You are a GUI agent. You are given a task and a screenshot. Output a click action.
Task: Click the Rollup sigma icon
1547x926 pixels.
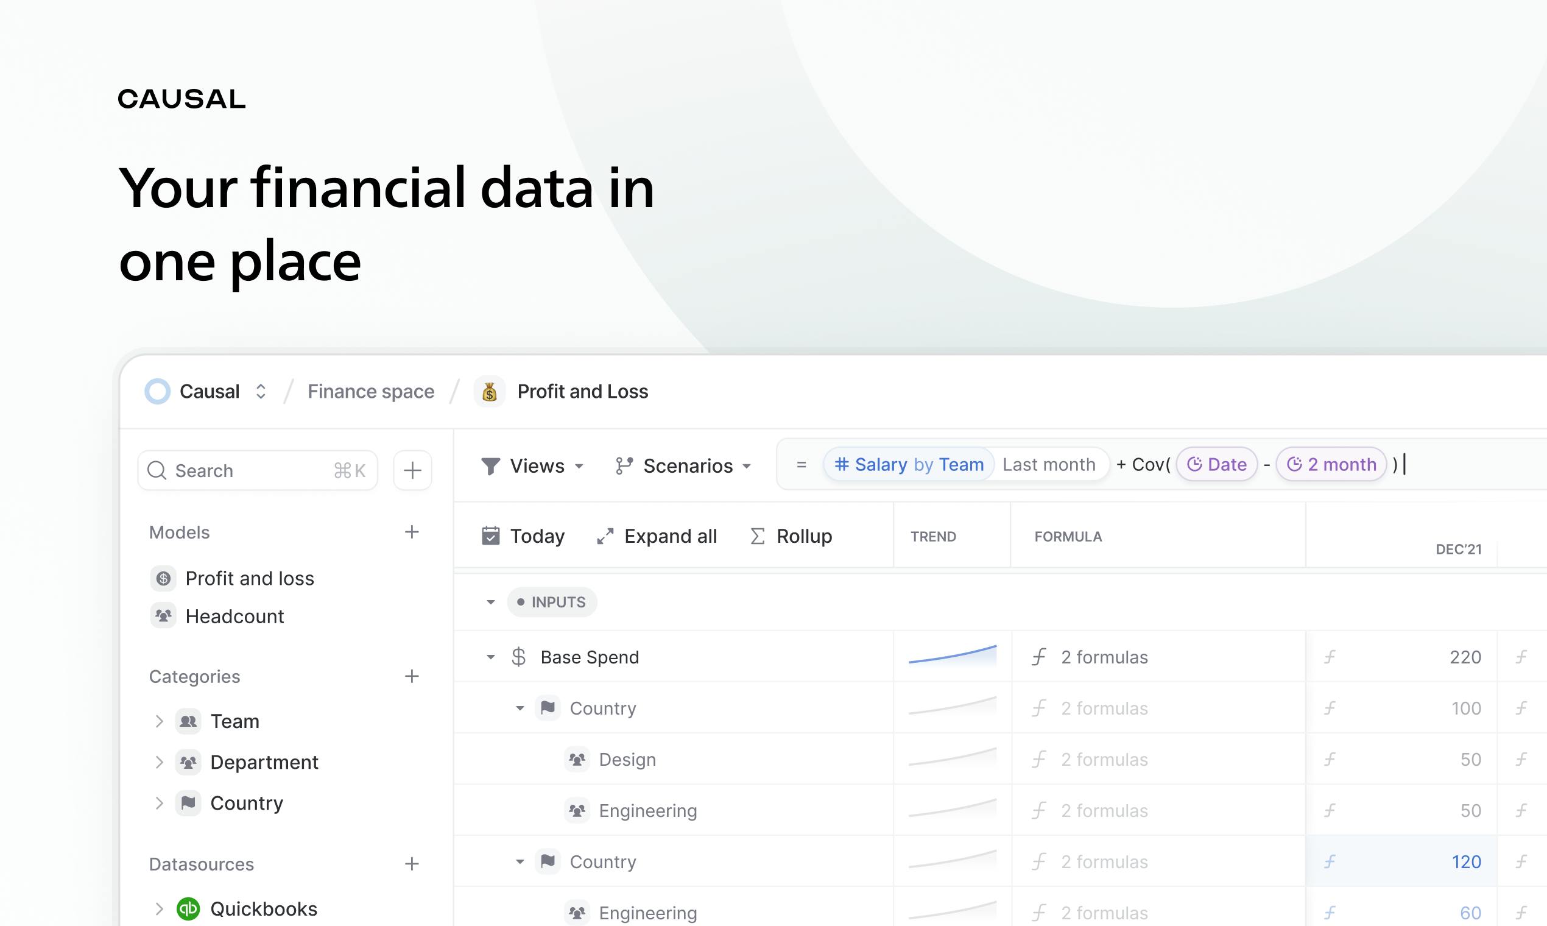[757, 536]
